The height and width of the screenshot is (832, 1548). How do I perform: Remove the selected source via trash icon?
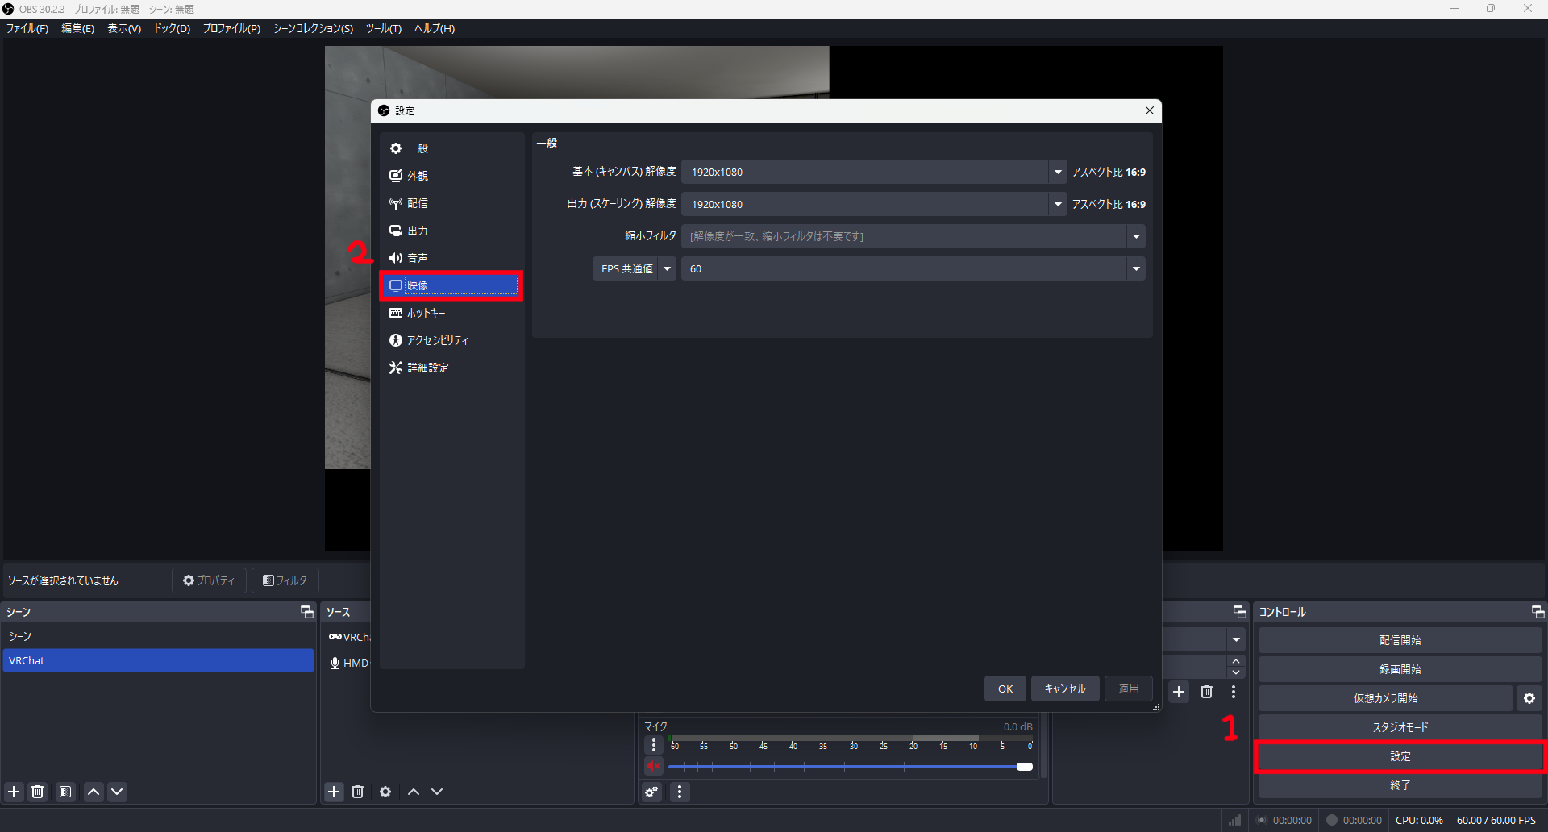pyautogui.click(x=358, y=792)
